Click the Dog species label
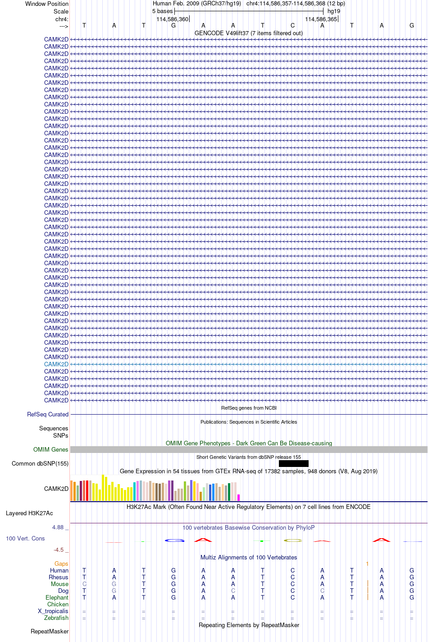The height and width of the screenshot is (642, 428). (63, 591)
